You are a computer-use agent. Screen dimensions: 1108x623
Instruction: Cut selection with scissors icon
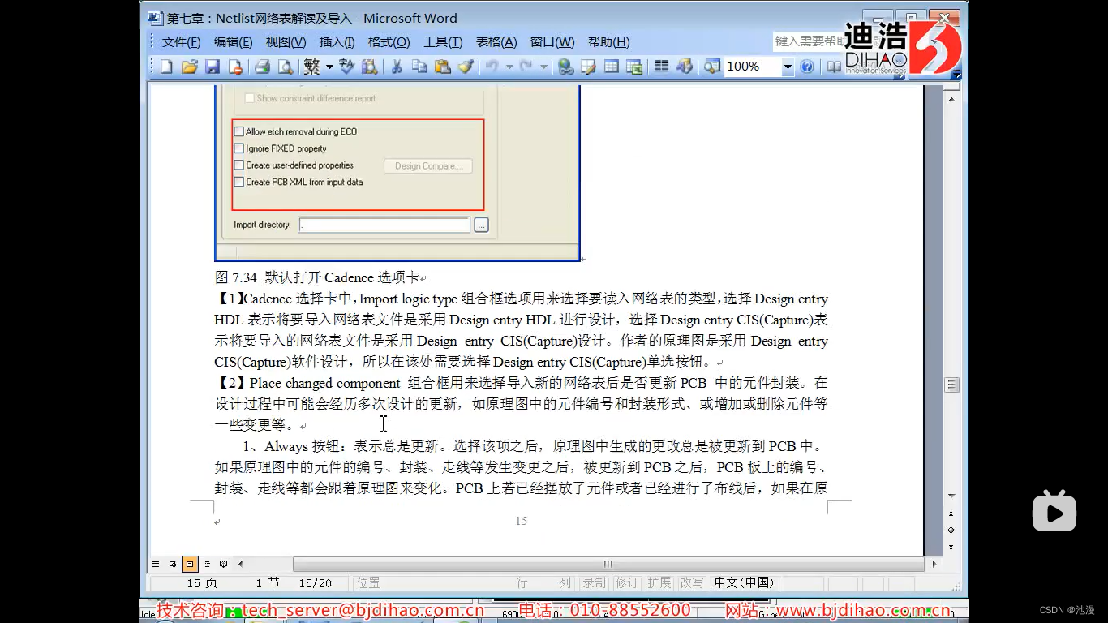tap(397, 67)
